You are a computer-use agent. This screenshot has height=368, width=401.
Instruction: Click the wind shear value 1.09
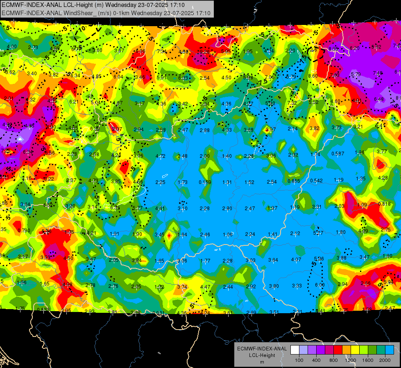coord(362,205)
